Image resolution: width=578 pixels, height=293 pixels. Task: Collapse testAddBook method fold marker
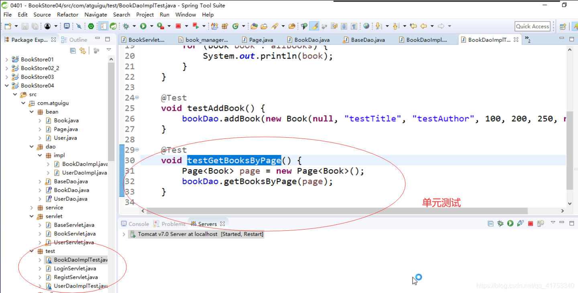pos(137,98)
